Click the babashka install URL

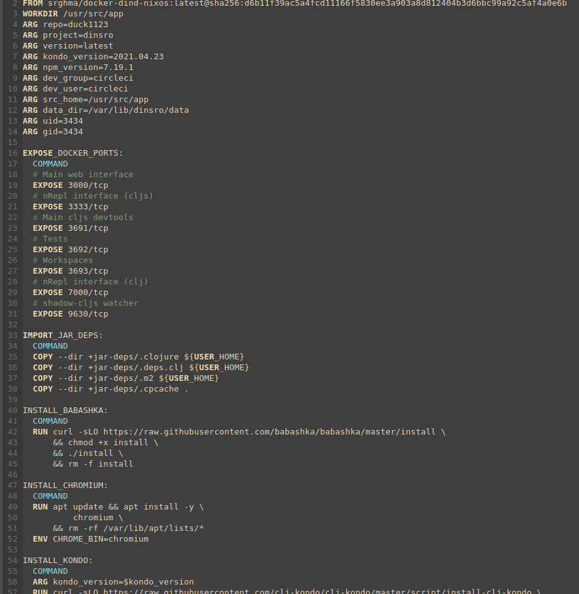tap(270, 432)
